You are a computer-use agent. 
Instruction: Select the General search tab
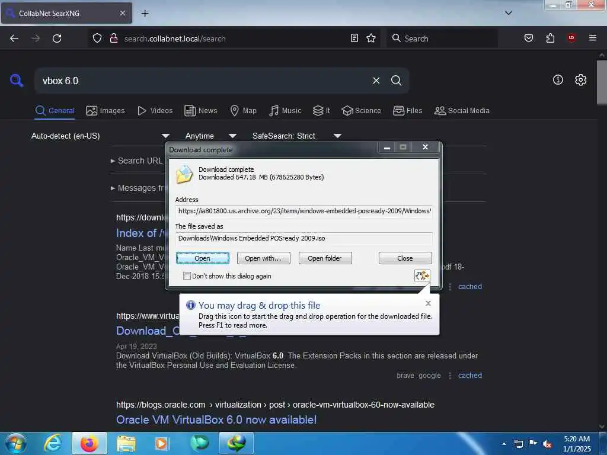[55, 111]
